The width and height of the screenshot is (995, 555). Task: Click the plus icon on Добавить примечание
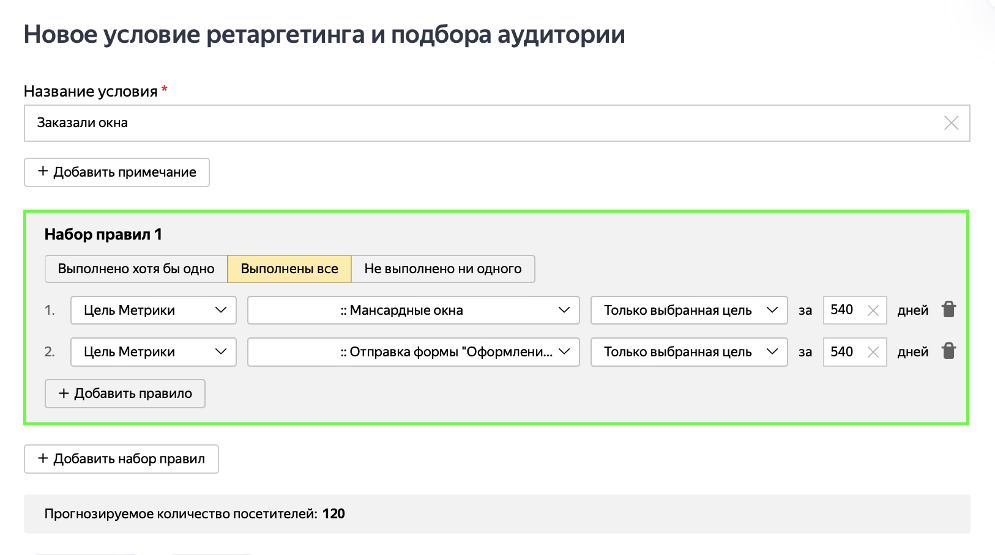click(42, 172)
